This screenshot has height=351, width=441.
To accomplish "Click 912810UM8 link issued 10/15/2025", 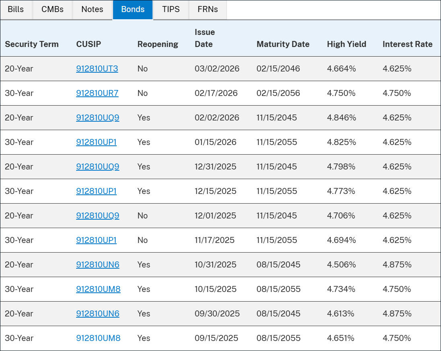I will point(98,289).
